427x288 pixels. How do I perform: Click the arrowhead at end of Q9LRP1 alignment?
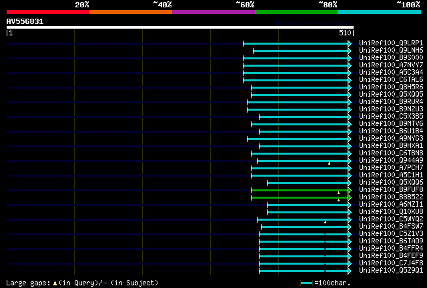pyautogui.click(x=350, y=43)
